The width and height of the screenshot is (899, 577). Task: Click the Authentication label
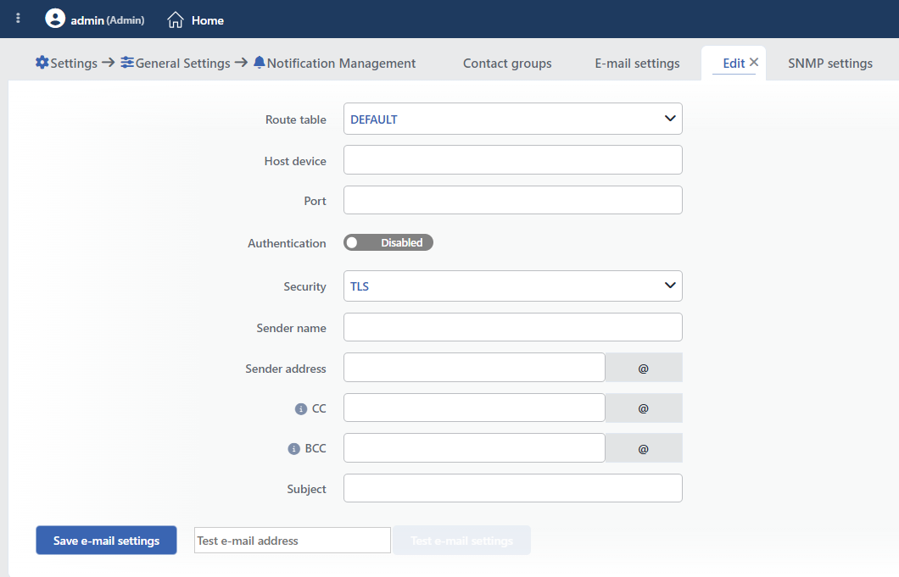(x=287, y=243)
